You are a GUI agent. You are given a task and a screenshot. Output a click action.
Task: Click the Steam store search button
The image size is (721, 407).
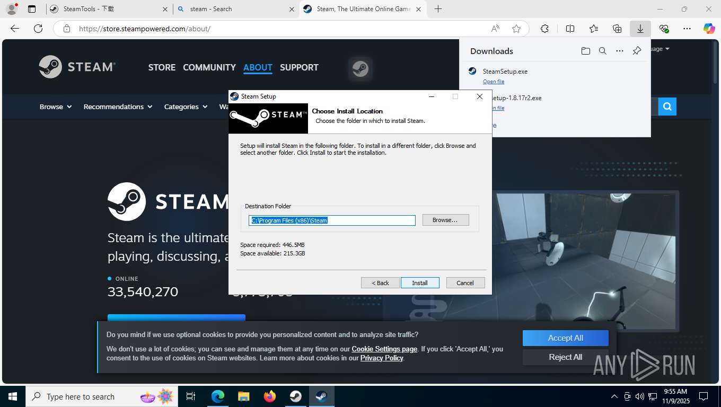point(667,107)
